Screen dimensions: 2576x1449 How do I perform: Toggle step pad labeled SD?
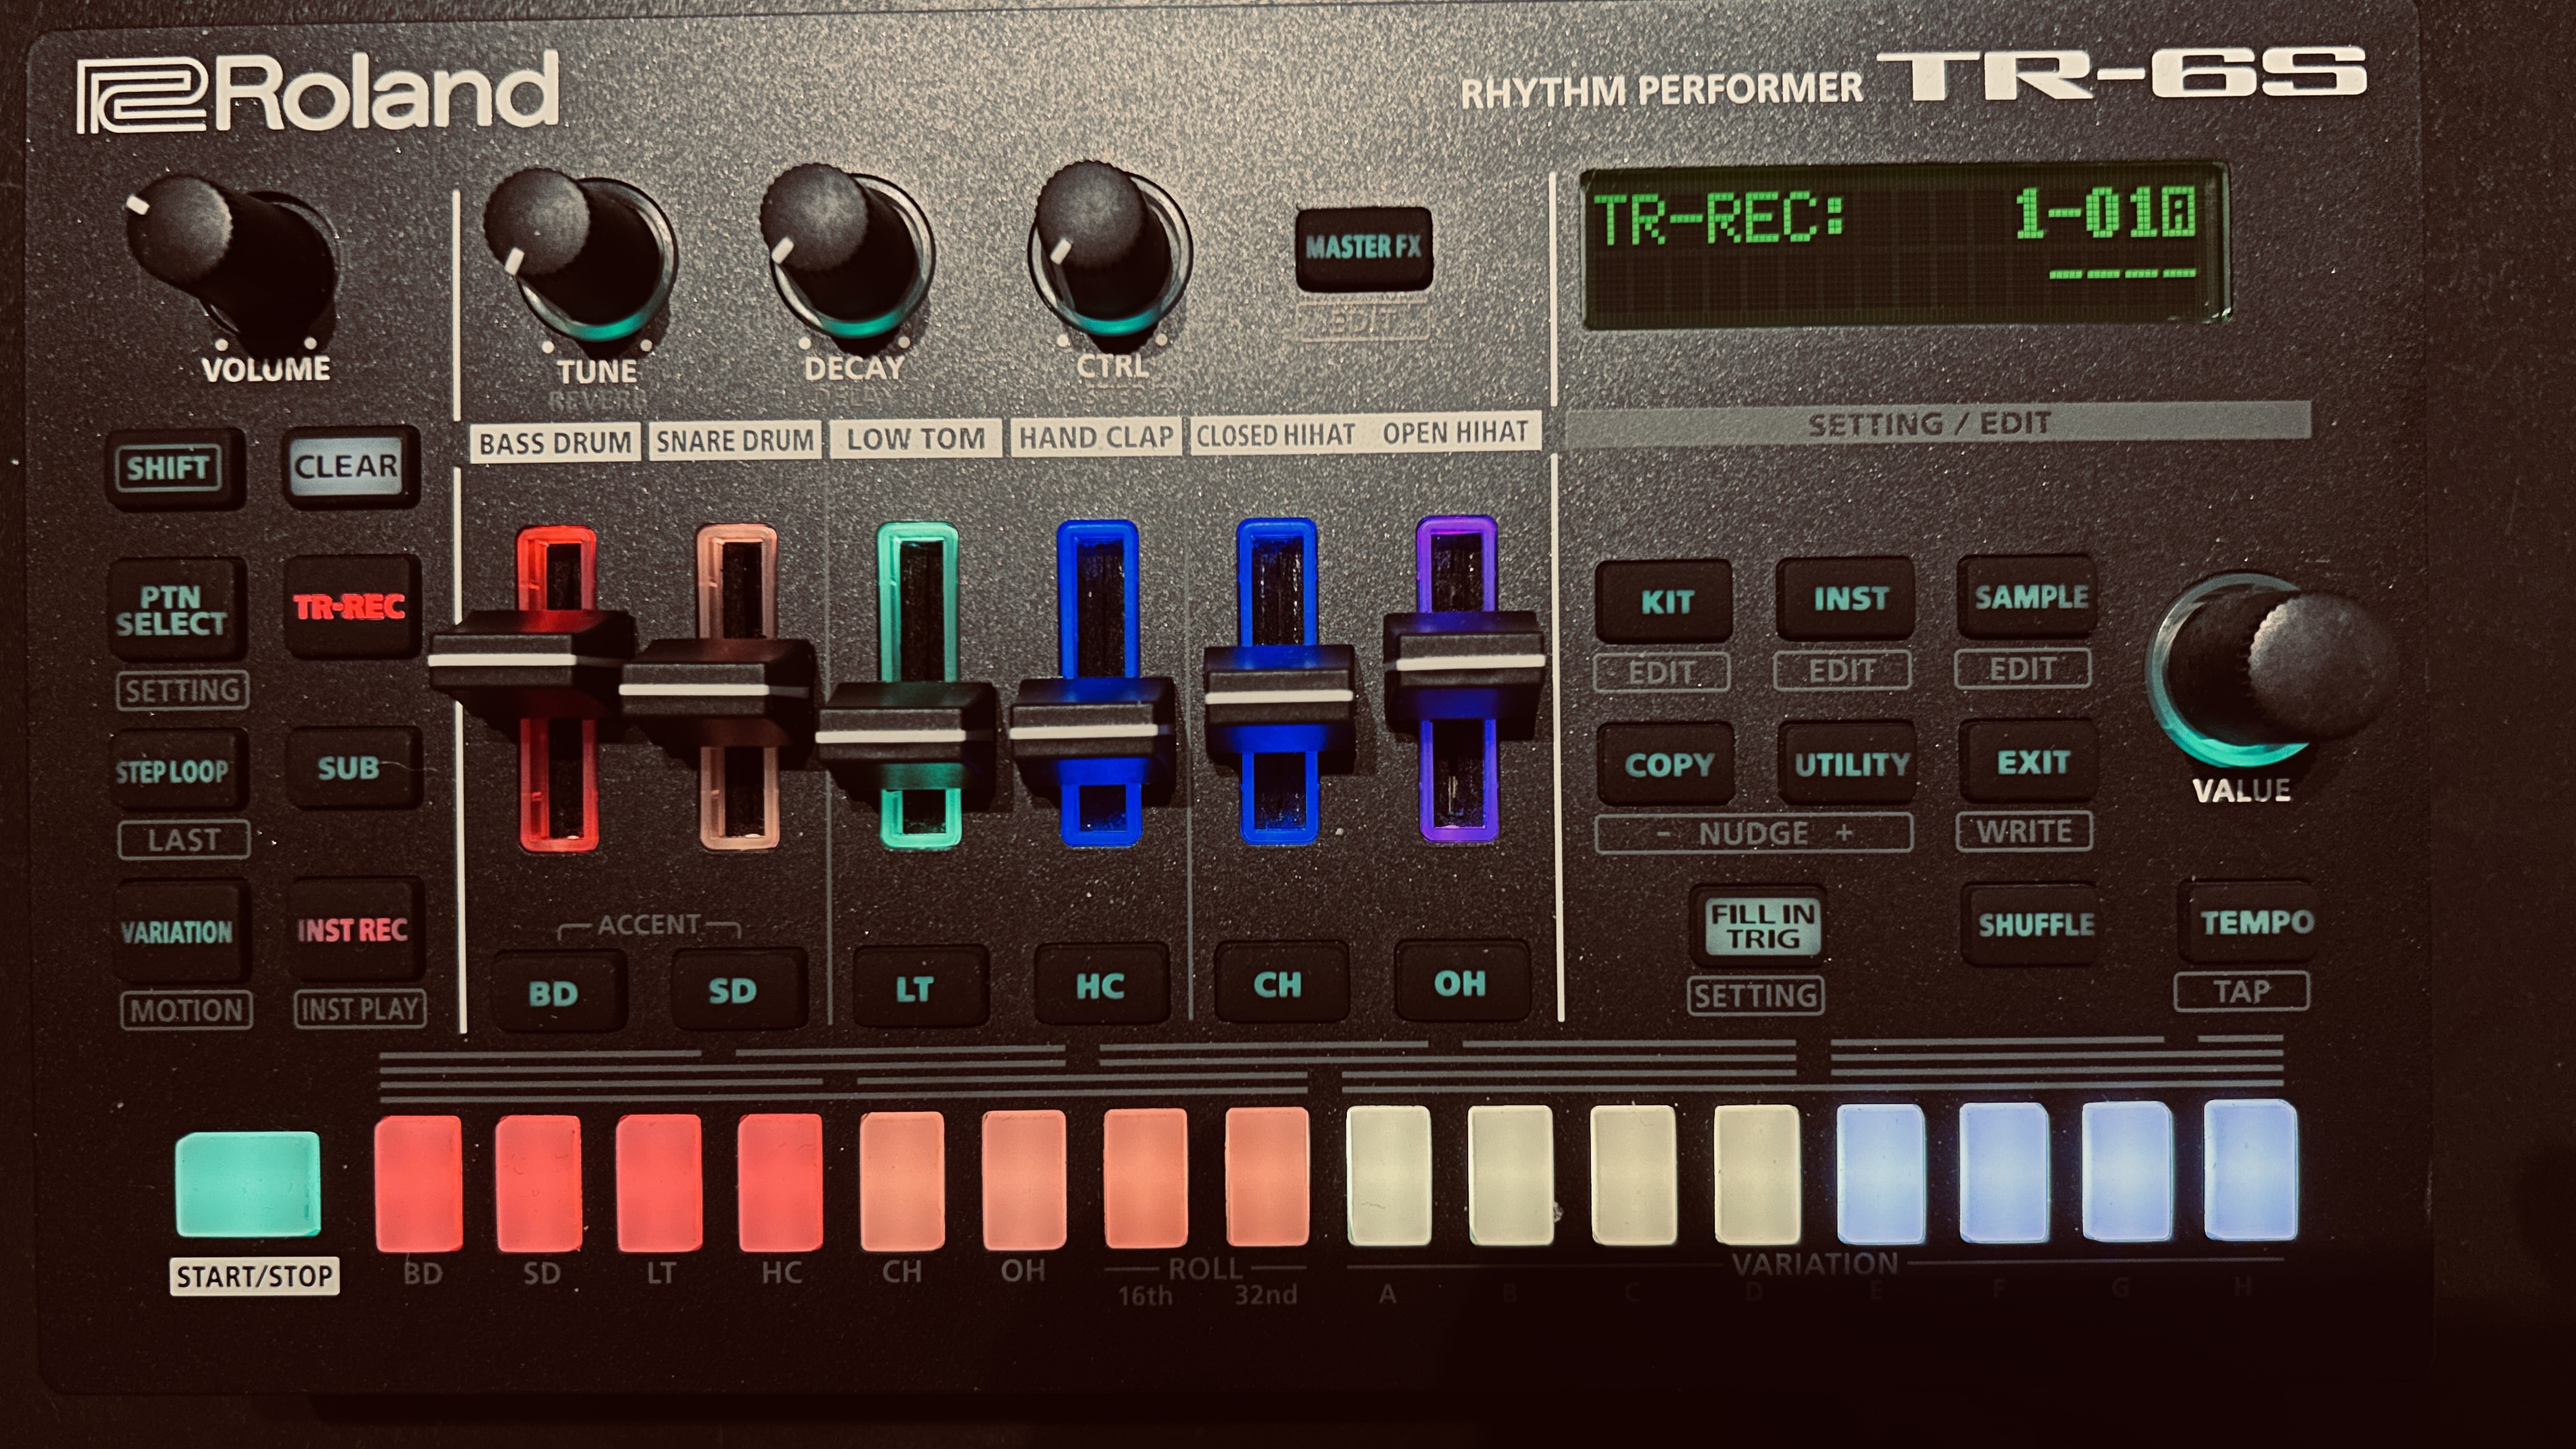(539, 1182)
